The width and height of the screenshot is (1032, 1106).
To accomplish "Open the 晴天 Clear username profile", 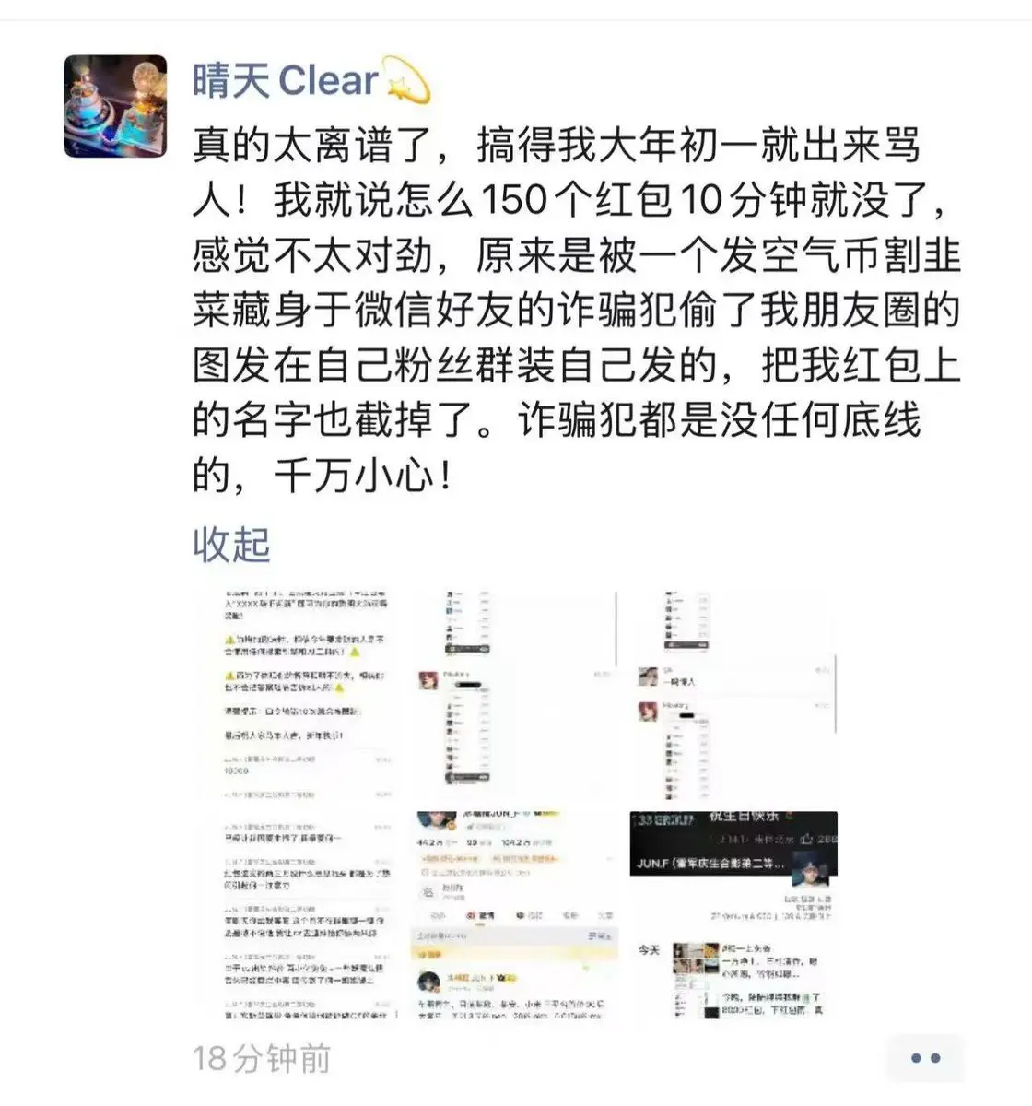I will pos(285,81).
